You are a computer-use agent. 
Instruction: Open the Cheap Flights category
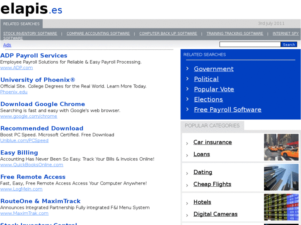[212, 184]
